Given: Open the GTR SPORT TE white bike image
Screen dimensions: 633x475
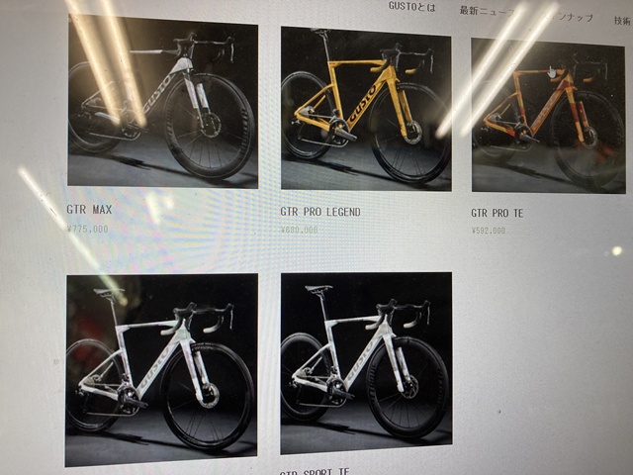Looking at the screenshot, I should pos(366,363).
